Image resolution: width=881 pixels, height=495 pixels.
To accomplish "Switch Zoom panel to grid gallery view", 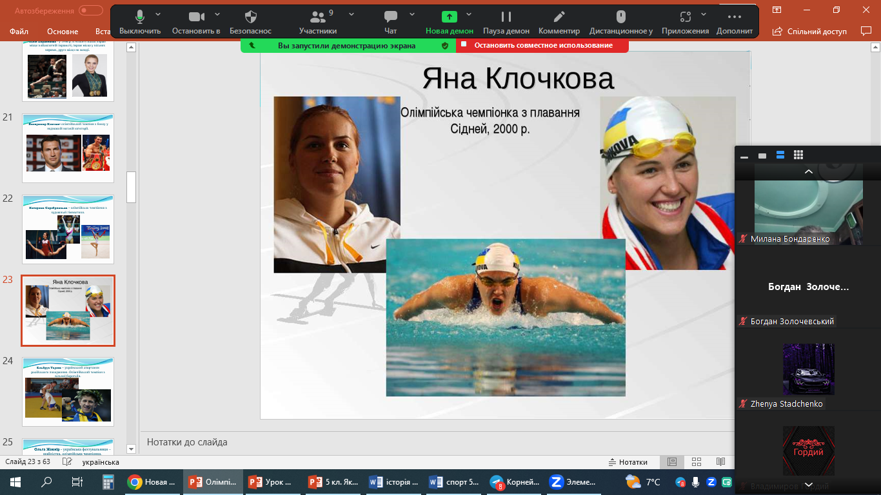I will click(x=798, y=155).
